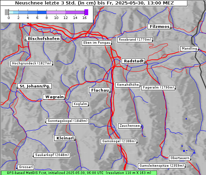
Task: Click the pale cyan 0-1 cm legend segment
Action: coord(11,12)
